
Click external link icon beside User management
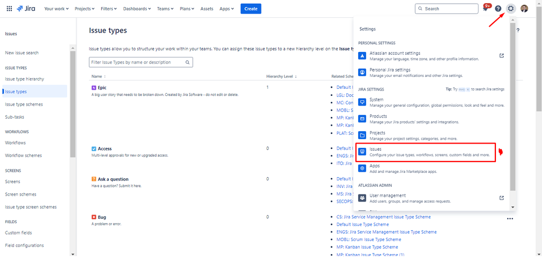coord(501,198)
